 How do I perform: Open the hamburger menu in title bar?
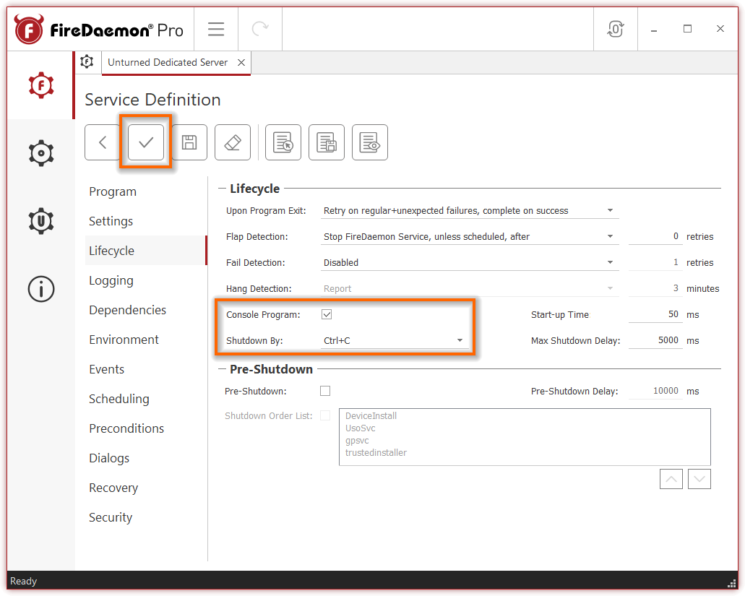pos(216,29)
